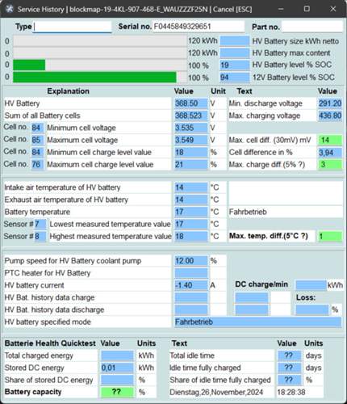This screenshot has height=404, width=347.
Task: Select Highest measured temperature value 18
Action: 191,236
